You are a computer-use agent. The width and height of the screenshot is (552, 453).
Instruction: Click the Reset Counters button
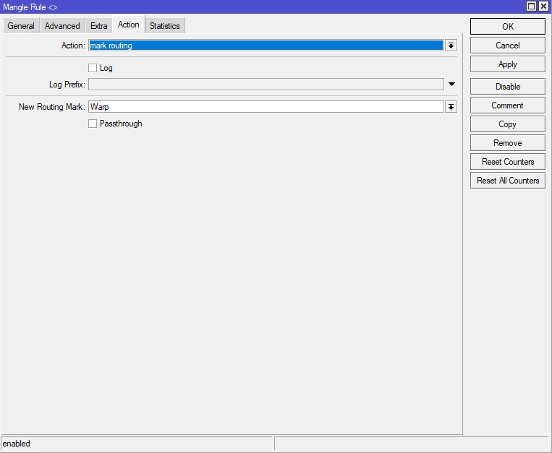pos(508,162)
